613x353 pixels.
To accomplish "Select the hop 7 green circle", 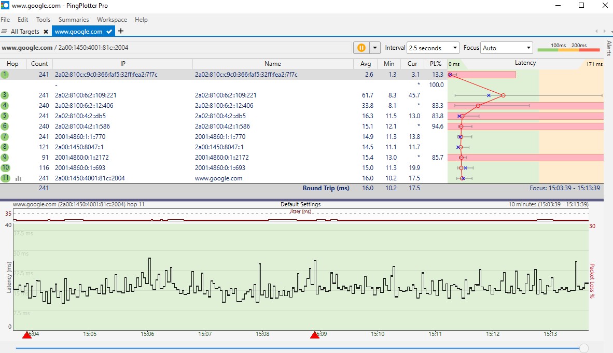I will click(x=5, y=136).
